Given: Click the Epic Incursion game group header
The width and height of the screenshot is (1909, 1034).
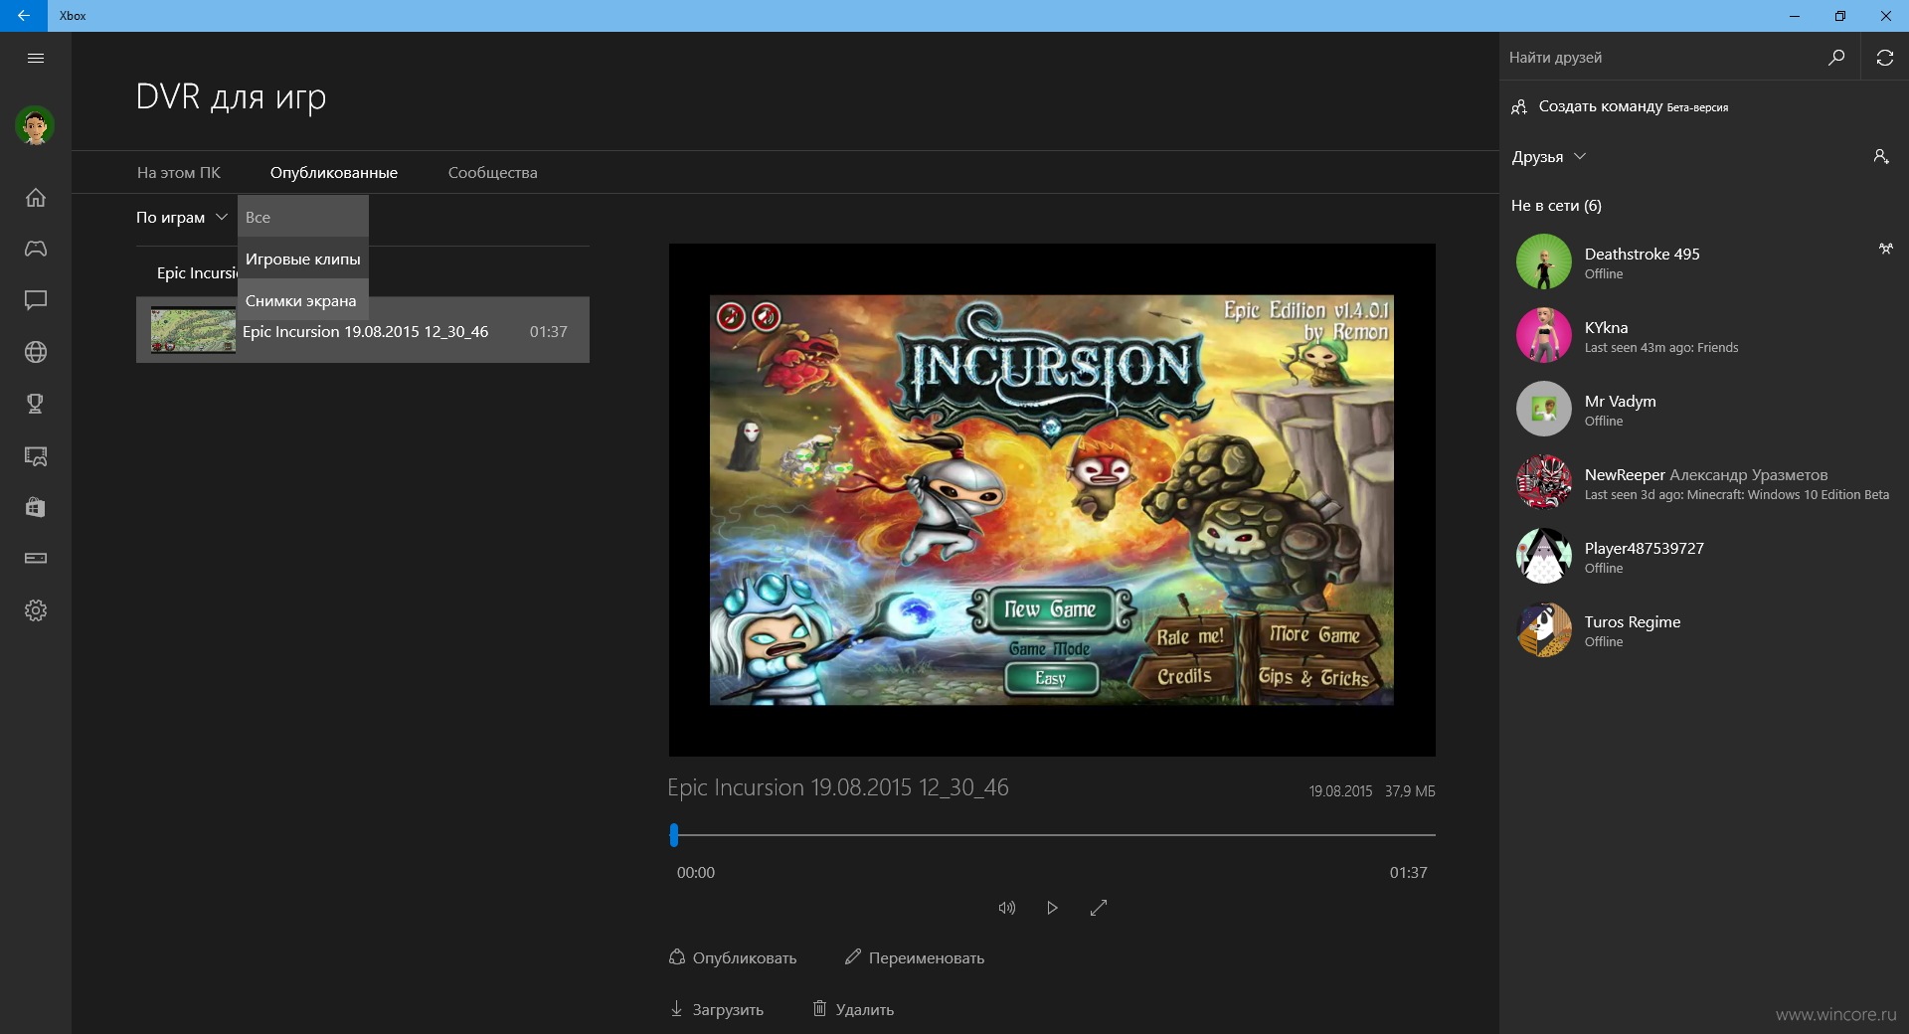Looking at the screenshot, I should 197,272.
